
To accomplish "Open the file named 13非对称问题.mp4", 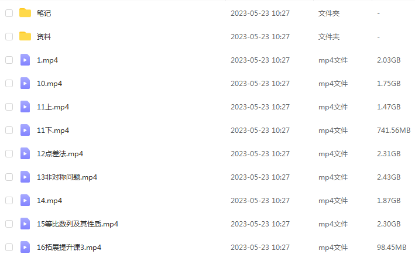I will tap(67, 177).
